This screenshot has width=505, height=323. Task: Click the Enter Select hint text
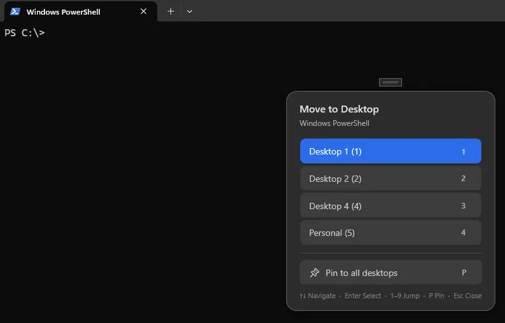coord(363,296)
